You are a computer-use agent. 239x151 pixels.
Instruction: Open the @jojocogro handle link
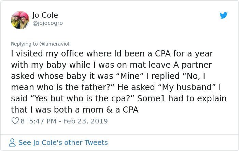[47, 23]
